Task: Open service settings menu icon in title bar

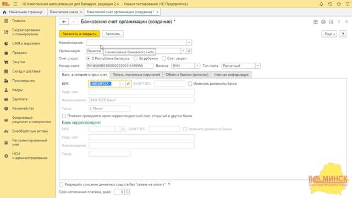Action: coord(347,4)
